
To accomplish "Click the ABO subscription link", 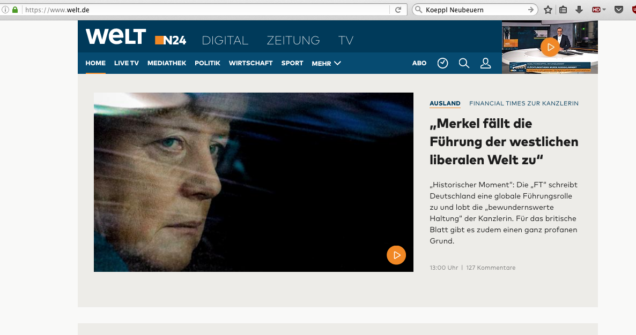I will (x=419, y=63).
